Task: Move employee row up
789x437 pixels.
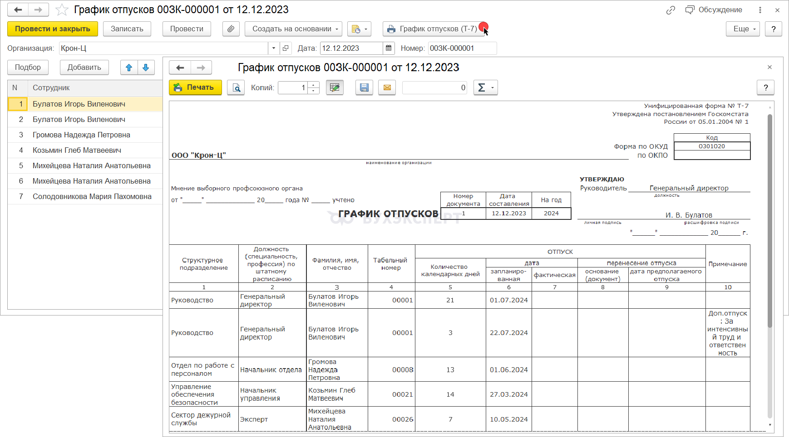Action: (x=129, y=68)
